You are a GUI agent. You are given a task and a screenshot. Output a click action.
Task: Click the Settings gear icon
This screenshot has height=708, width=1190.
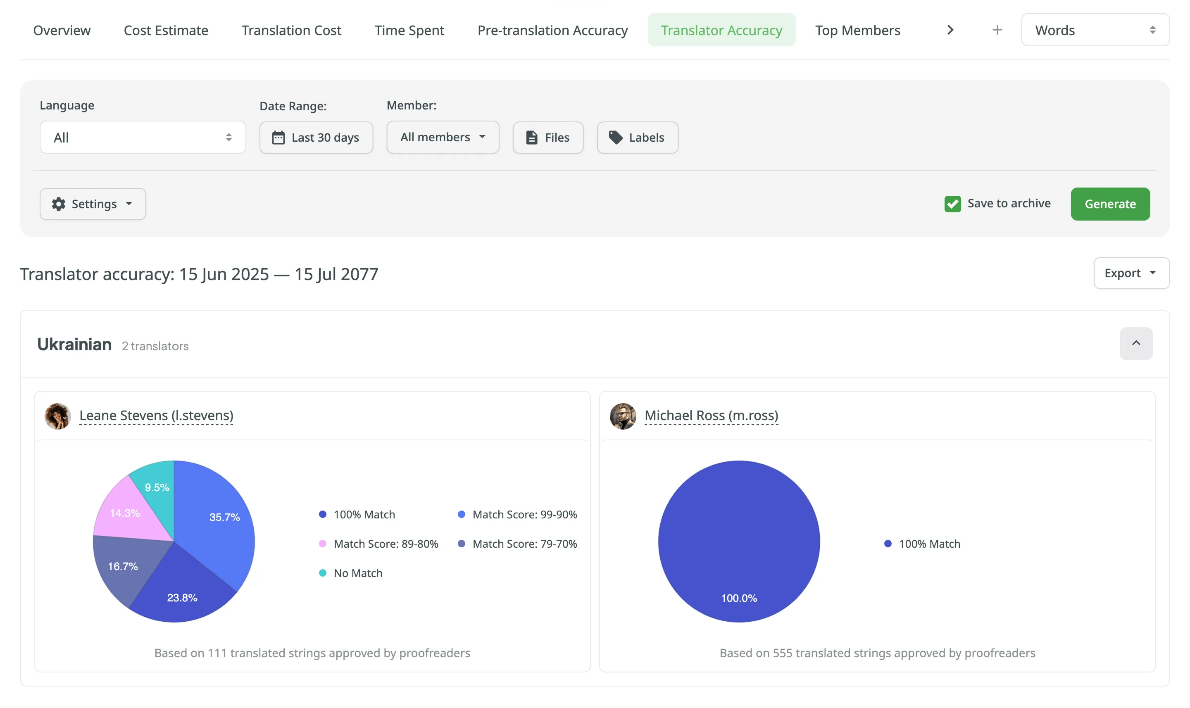pyautogui.click(x=59, y=204)
